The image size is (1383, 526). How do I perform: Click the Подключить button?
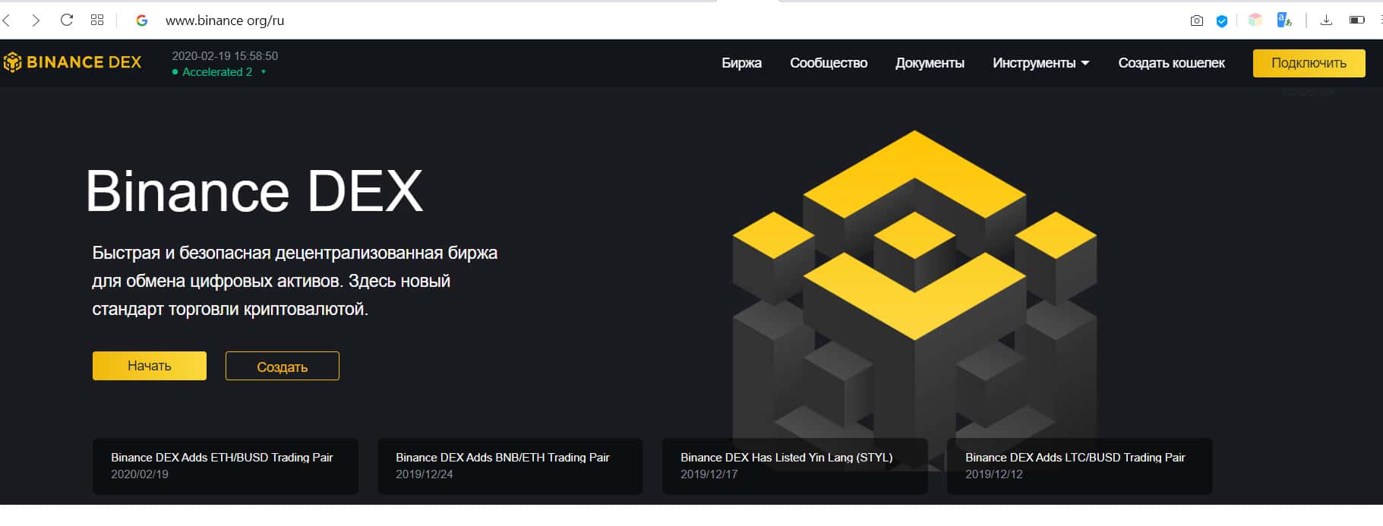pyautogui.click(x=1309, y=63)
